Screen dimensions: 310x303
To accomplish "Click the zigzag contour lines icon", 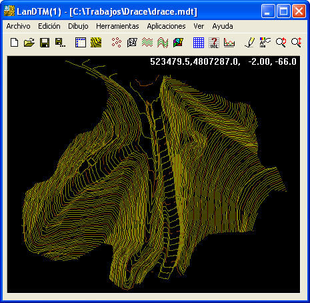I will pos(147,43).
